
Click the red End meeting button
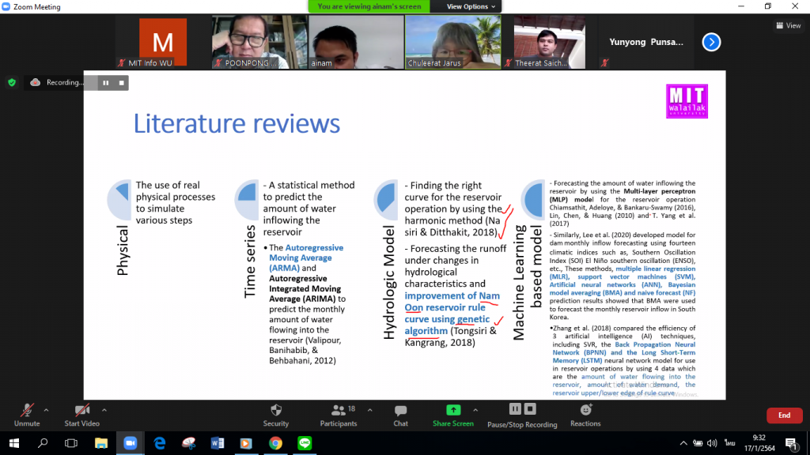[784, 416]
